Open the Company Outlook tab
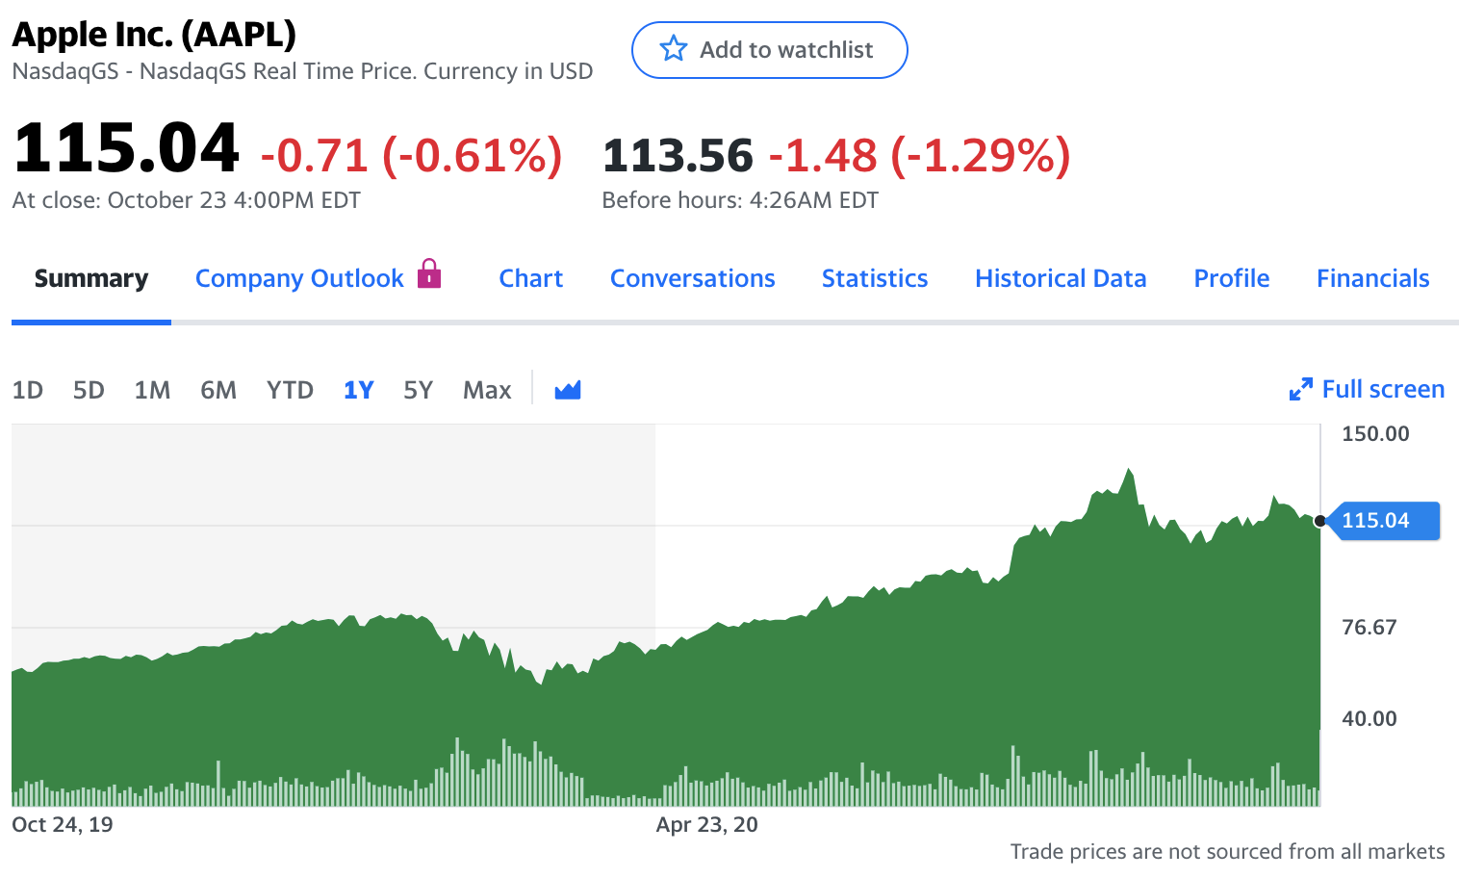Viewport: 1459px width, 878px height. point(299,278)
